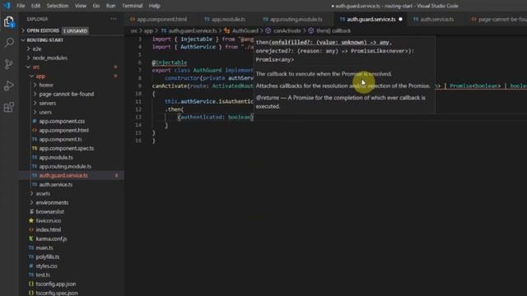Click line number 16 in gutter

tap(138, 141)
